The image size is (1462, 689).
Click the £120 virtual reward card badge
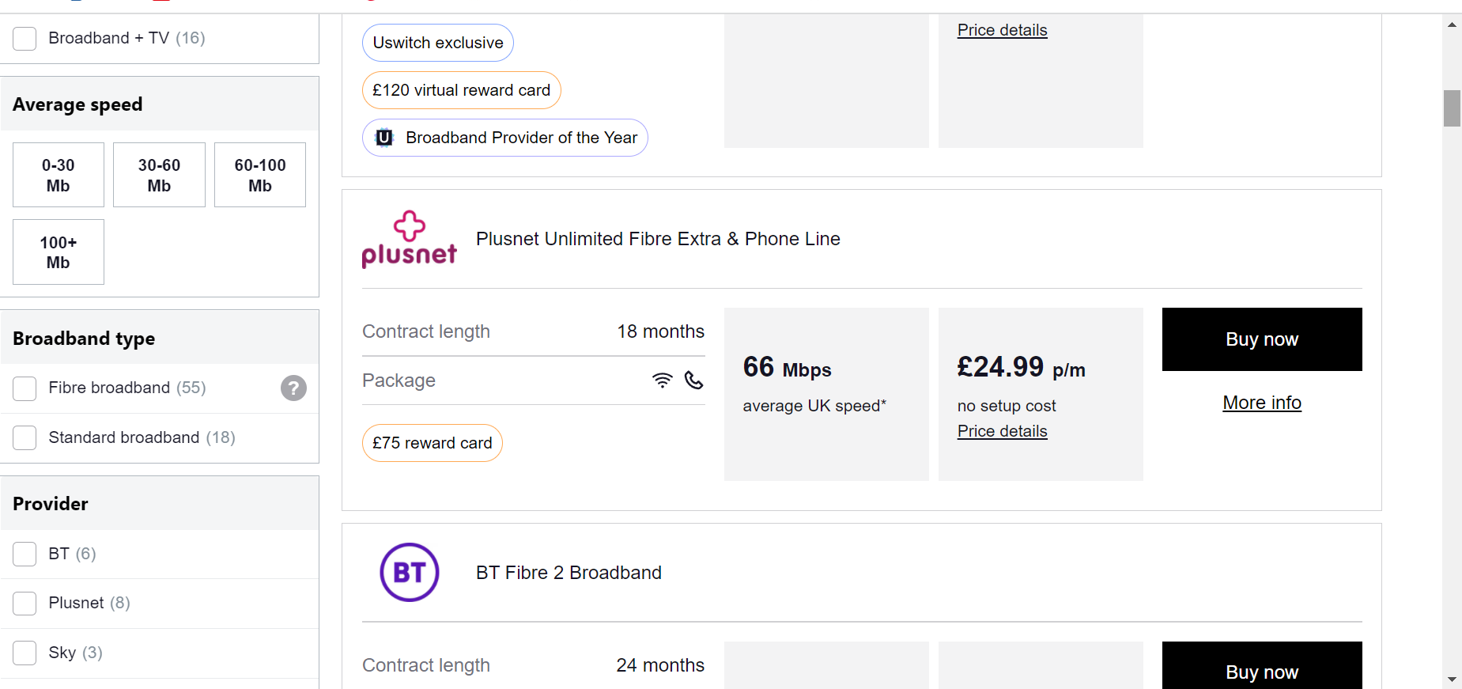(461, 90)
